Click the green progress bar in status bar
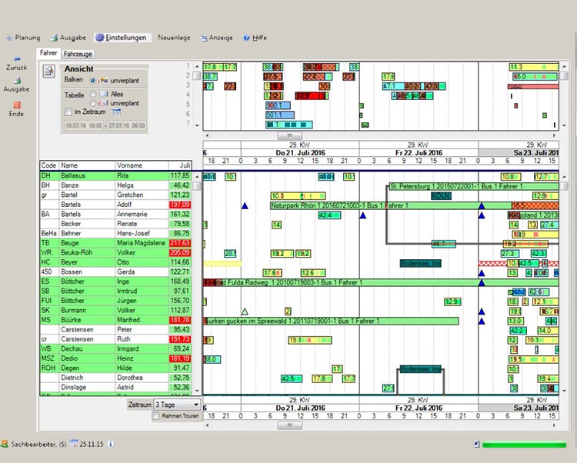 (x=525, y=445)
